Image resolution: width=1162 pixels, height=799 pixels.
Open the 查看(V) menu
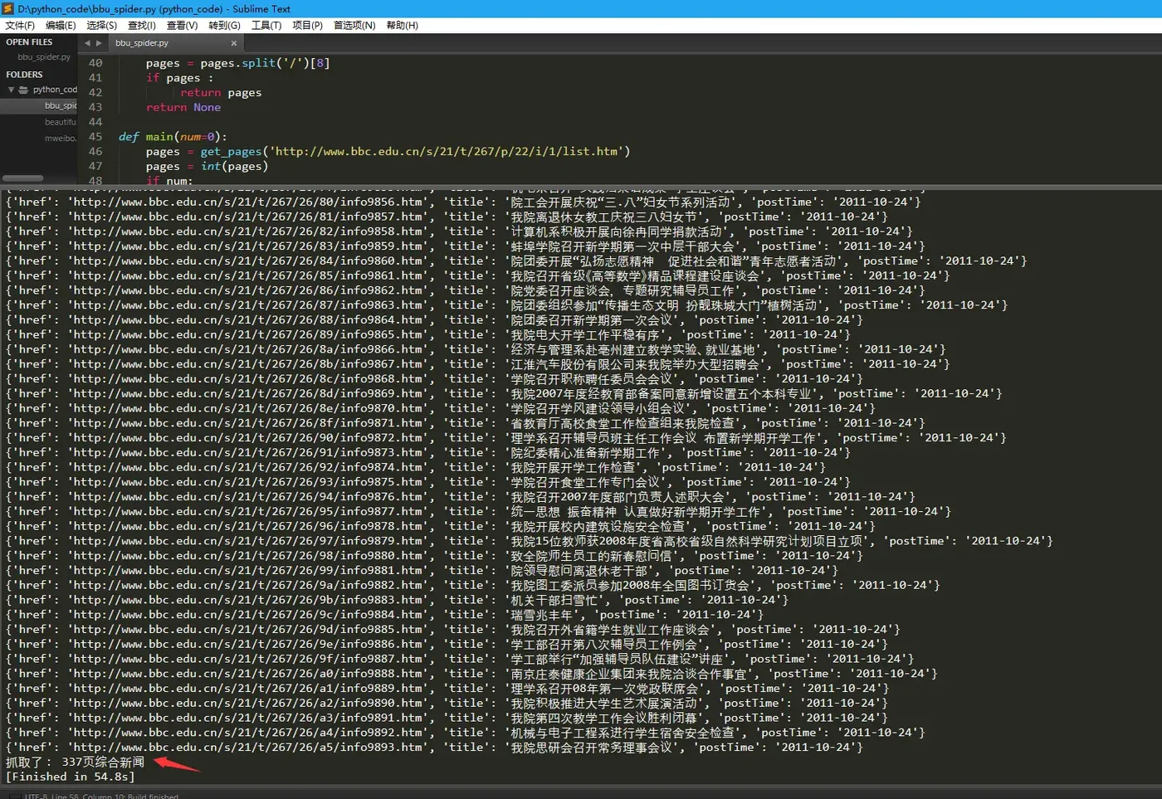click(182, 26)
